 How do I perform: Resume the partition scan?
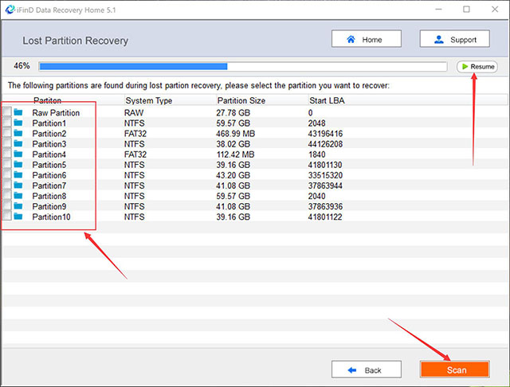(477, 67)
